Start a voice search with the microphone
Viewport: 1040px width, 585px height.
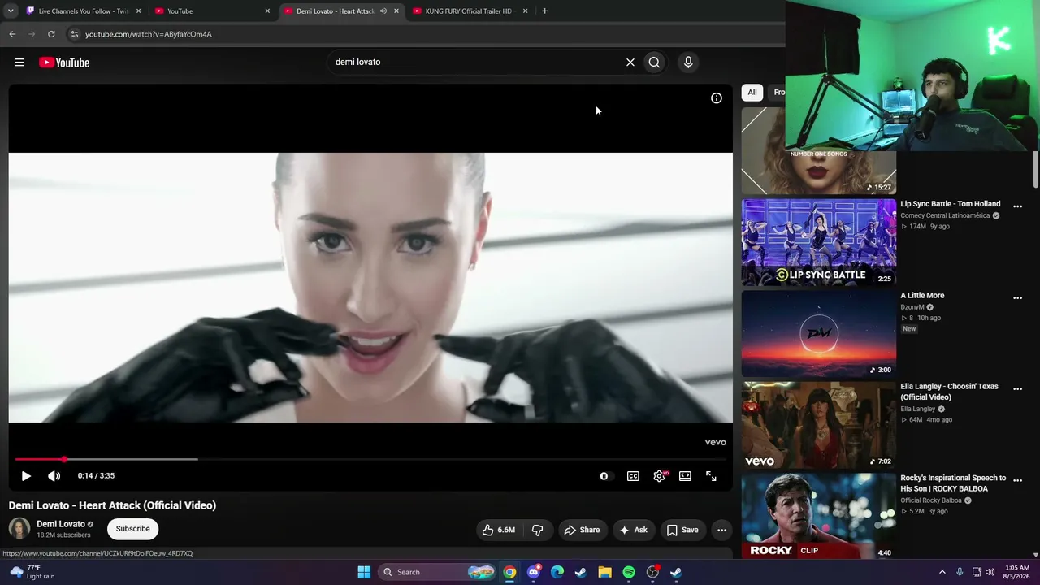(688, 62)
